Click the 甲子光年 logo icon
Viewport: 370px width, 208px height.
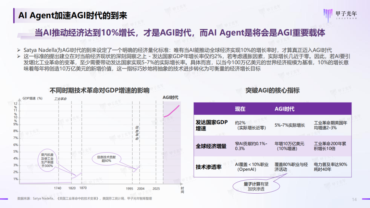tap(328, 15)
